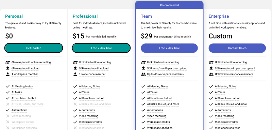This screenshot has width=272, height=130.
Task: Start the Team plan Free 7-day Trial
Action: 169,48
